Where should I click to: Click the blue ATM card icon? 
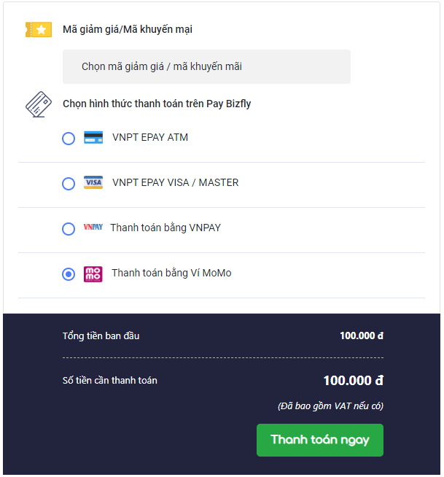coord(93,138)
